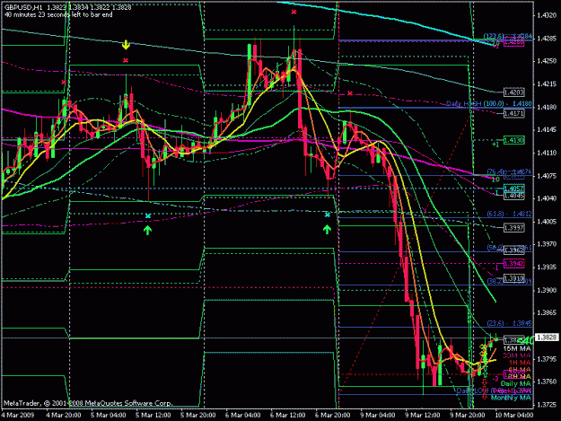561x421 pixels.
Task: Select the 6 Mar 20:00 time label
Action: [x=333, y=415]
